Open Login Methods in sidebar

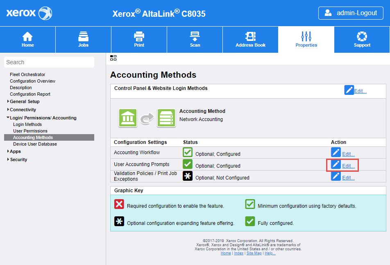pos(27,124)
